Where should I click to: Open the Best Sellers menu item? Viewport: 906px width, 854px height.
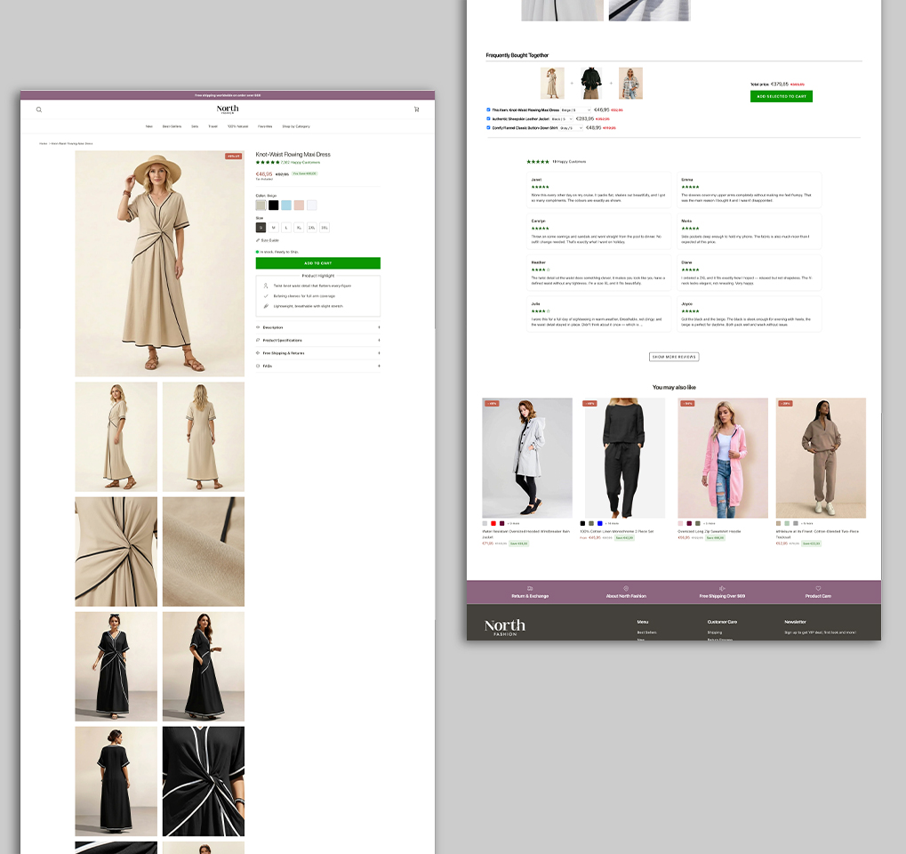(x=172, y=126)
